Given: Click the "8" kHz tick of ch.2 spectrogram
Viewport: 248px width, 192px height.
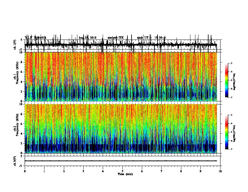Looking at the screenshot, I should tap(22, 114).
